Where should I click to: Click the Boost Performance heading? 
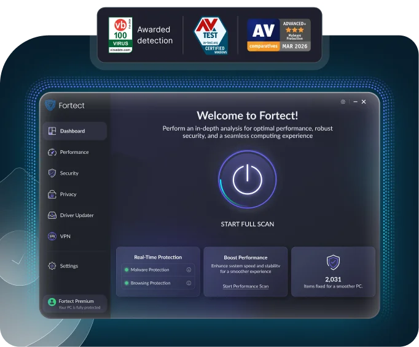[246, 257]
